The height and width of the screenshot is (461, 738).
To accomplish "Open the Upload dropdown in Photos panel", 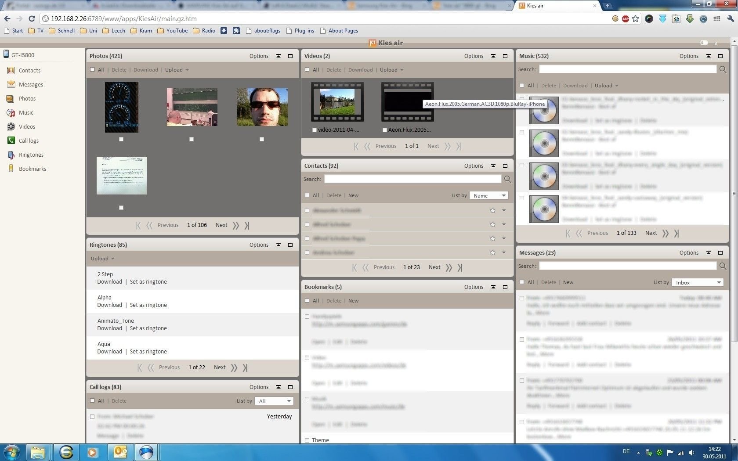I will pos(177,70).
